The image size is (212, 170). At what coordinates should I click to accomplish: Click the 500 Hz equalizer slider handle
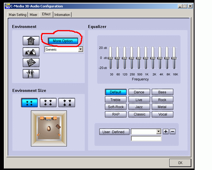[139, 58]
